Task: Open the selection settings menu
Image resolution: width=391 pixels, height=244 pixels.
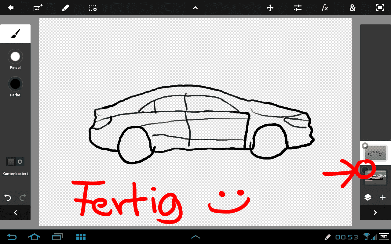Action: click(93, 8)
